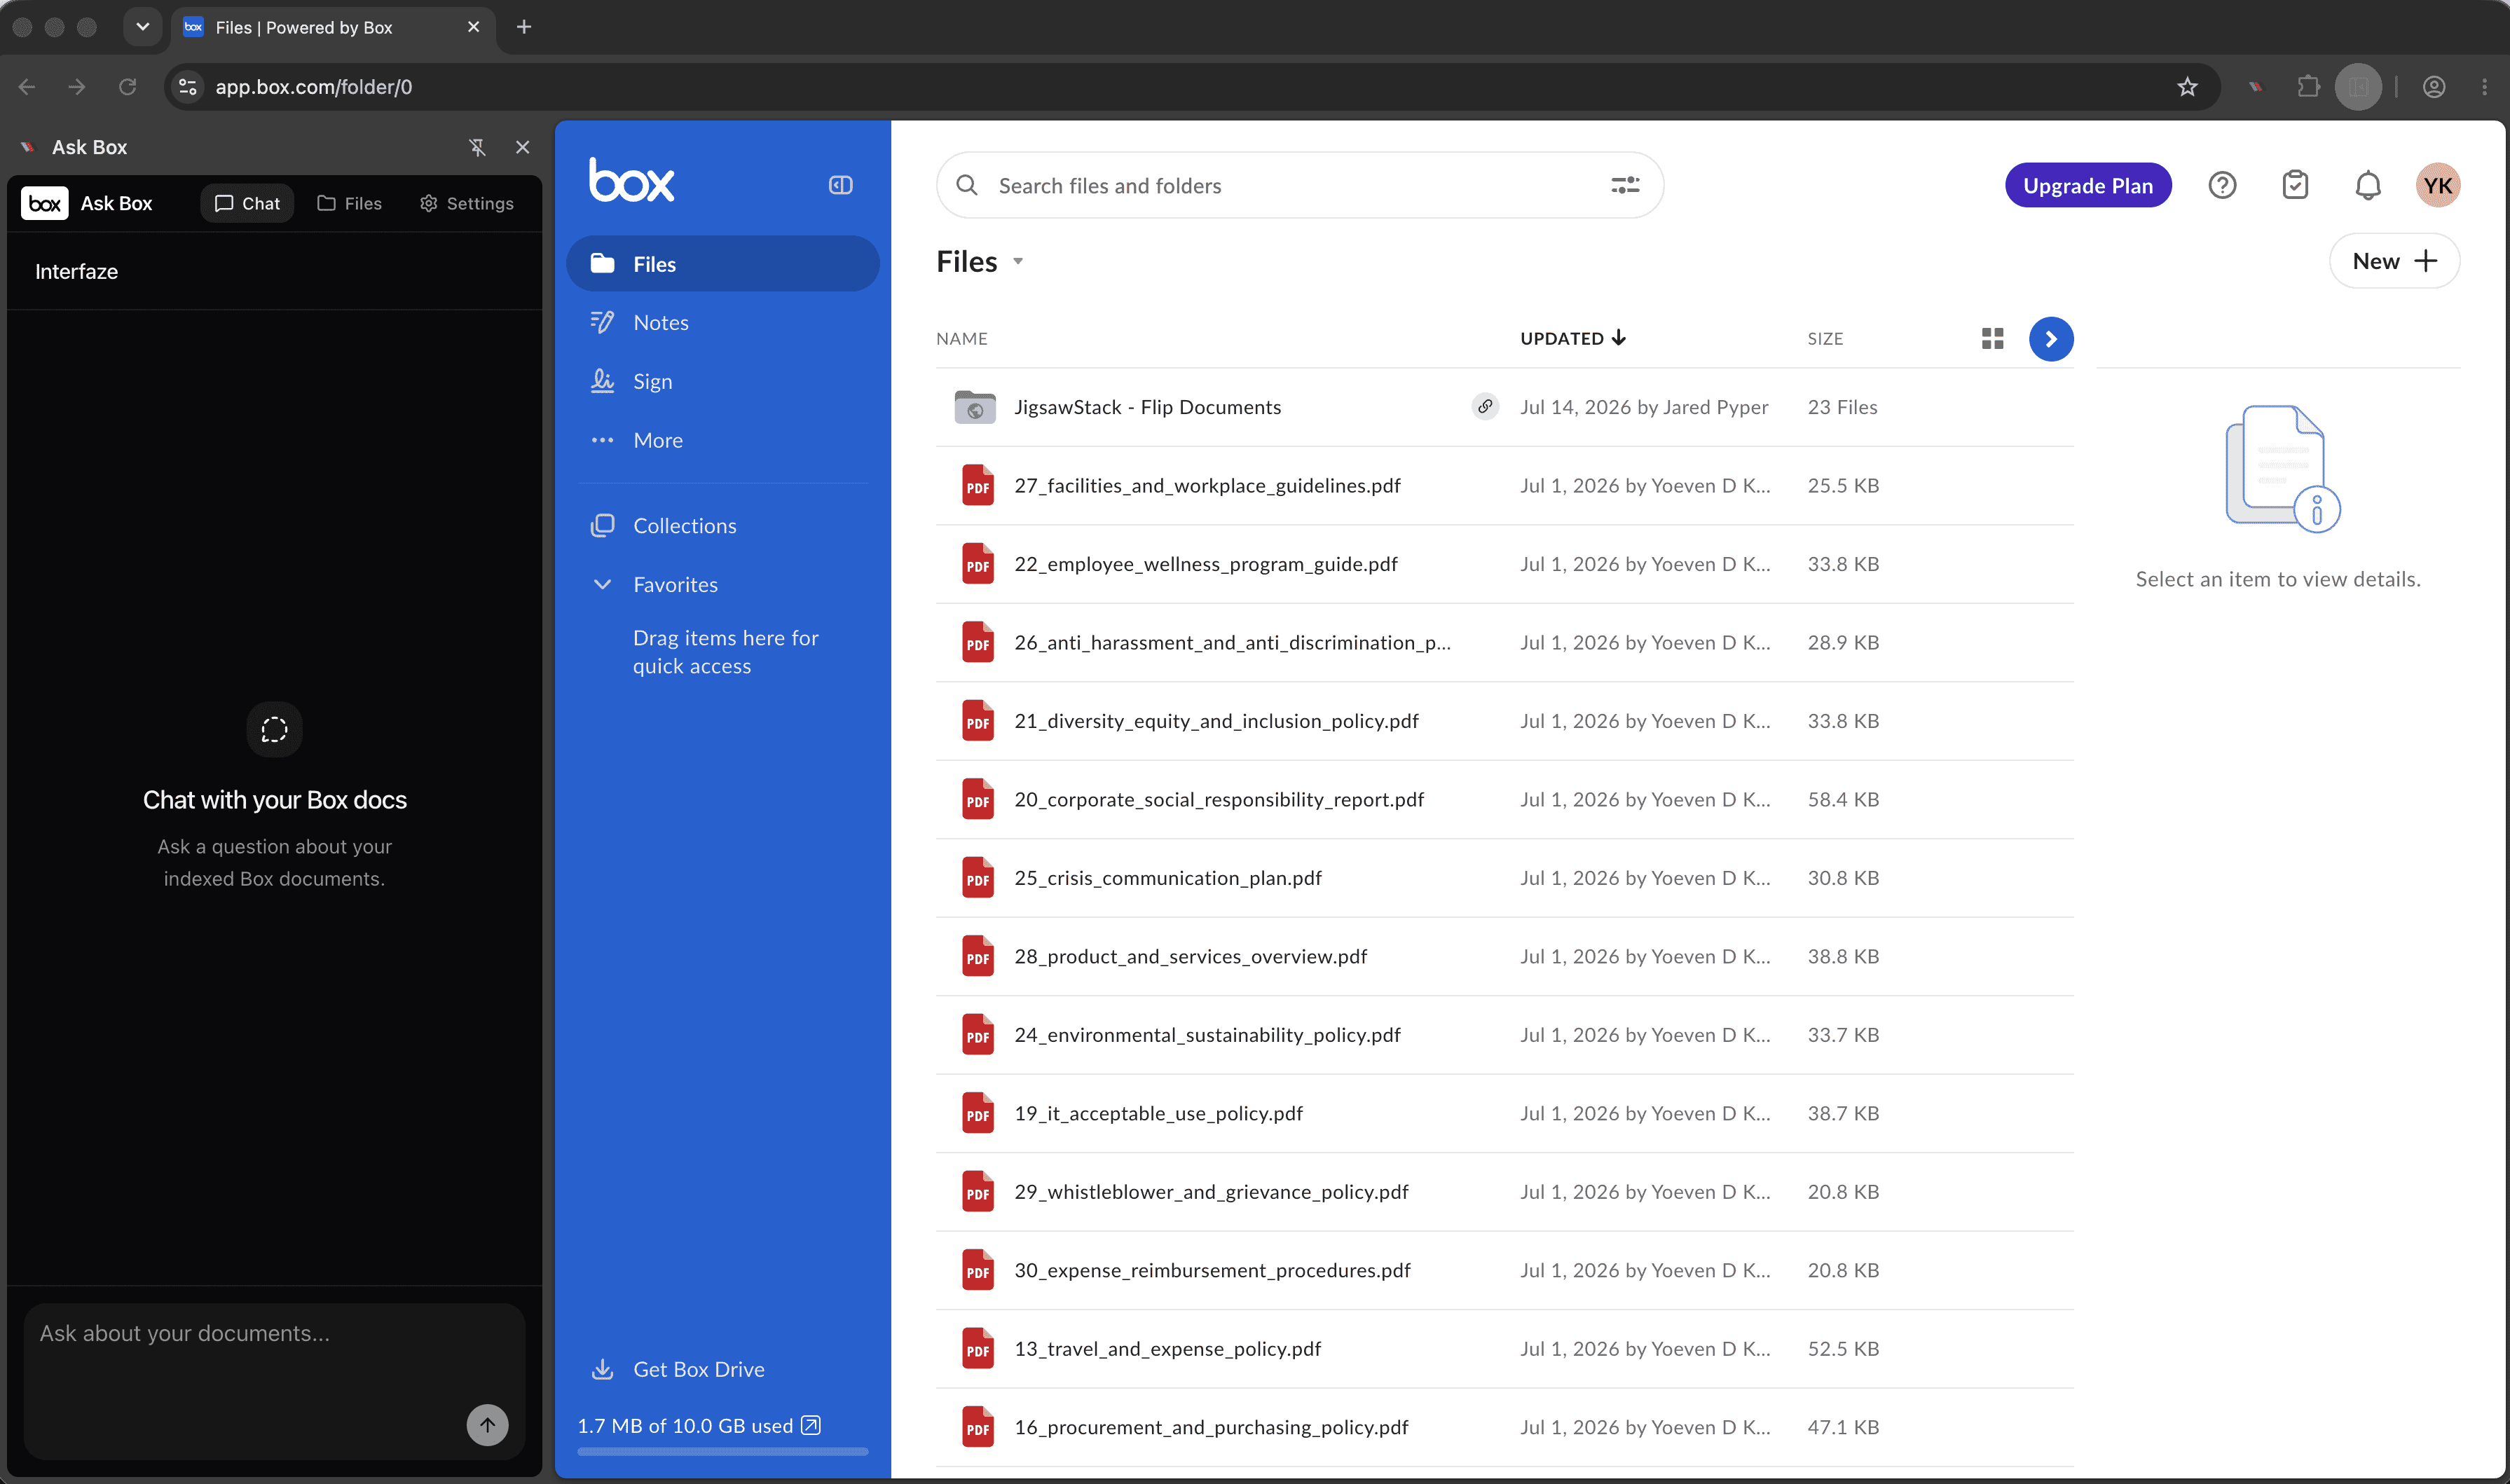This screenshot has height=1484, width=2510.
Task: Unpin the Ask Box side panel
Action: [477, 147]
